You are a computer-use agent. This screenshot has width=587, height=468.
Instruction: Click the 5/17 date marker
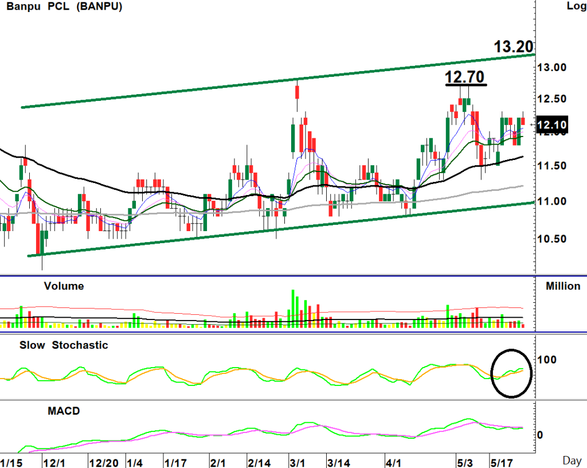coord(502,463)
